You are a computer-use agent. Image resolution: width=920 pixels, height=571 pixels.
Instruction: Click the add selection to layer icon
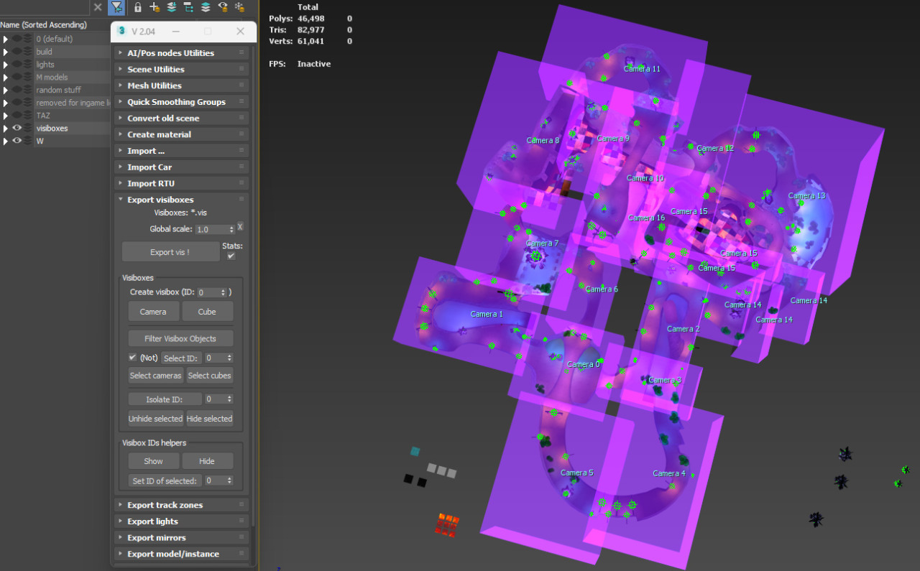(172, 7)
